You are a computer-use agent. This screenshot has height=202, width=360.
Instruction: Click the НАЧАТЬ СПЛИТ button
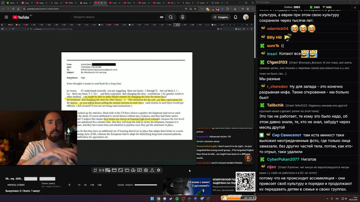(x=16, y=185)
